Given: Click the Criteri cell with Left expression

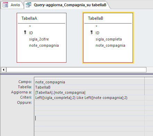Looking at the screenshot, I should point(89,98).
